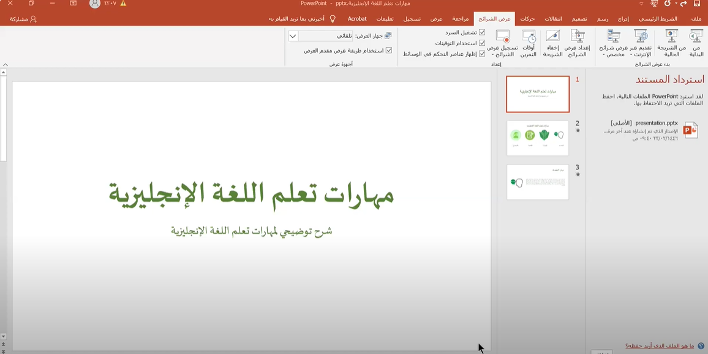This screenshot has height=354, width=708.
Task: Toggle Use Timings (استخدام التوقيتات) checkbox
Action: tap(482, 43)
